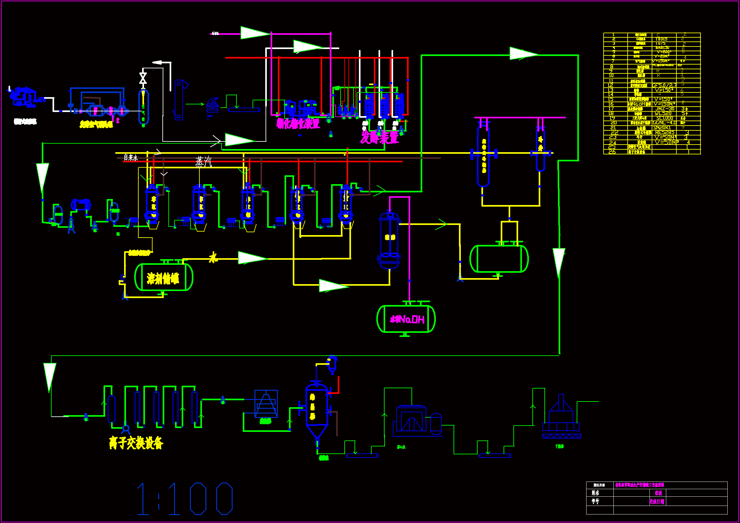Click the white label below the air compressor
The width and height of the screenshot is (740, 523).
tap(25, 121)
